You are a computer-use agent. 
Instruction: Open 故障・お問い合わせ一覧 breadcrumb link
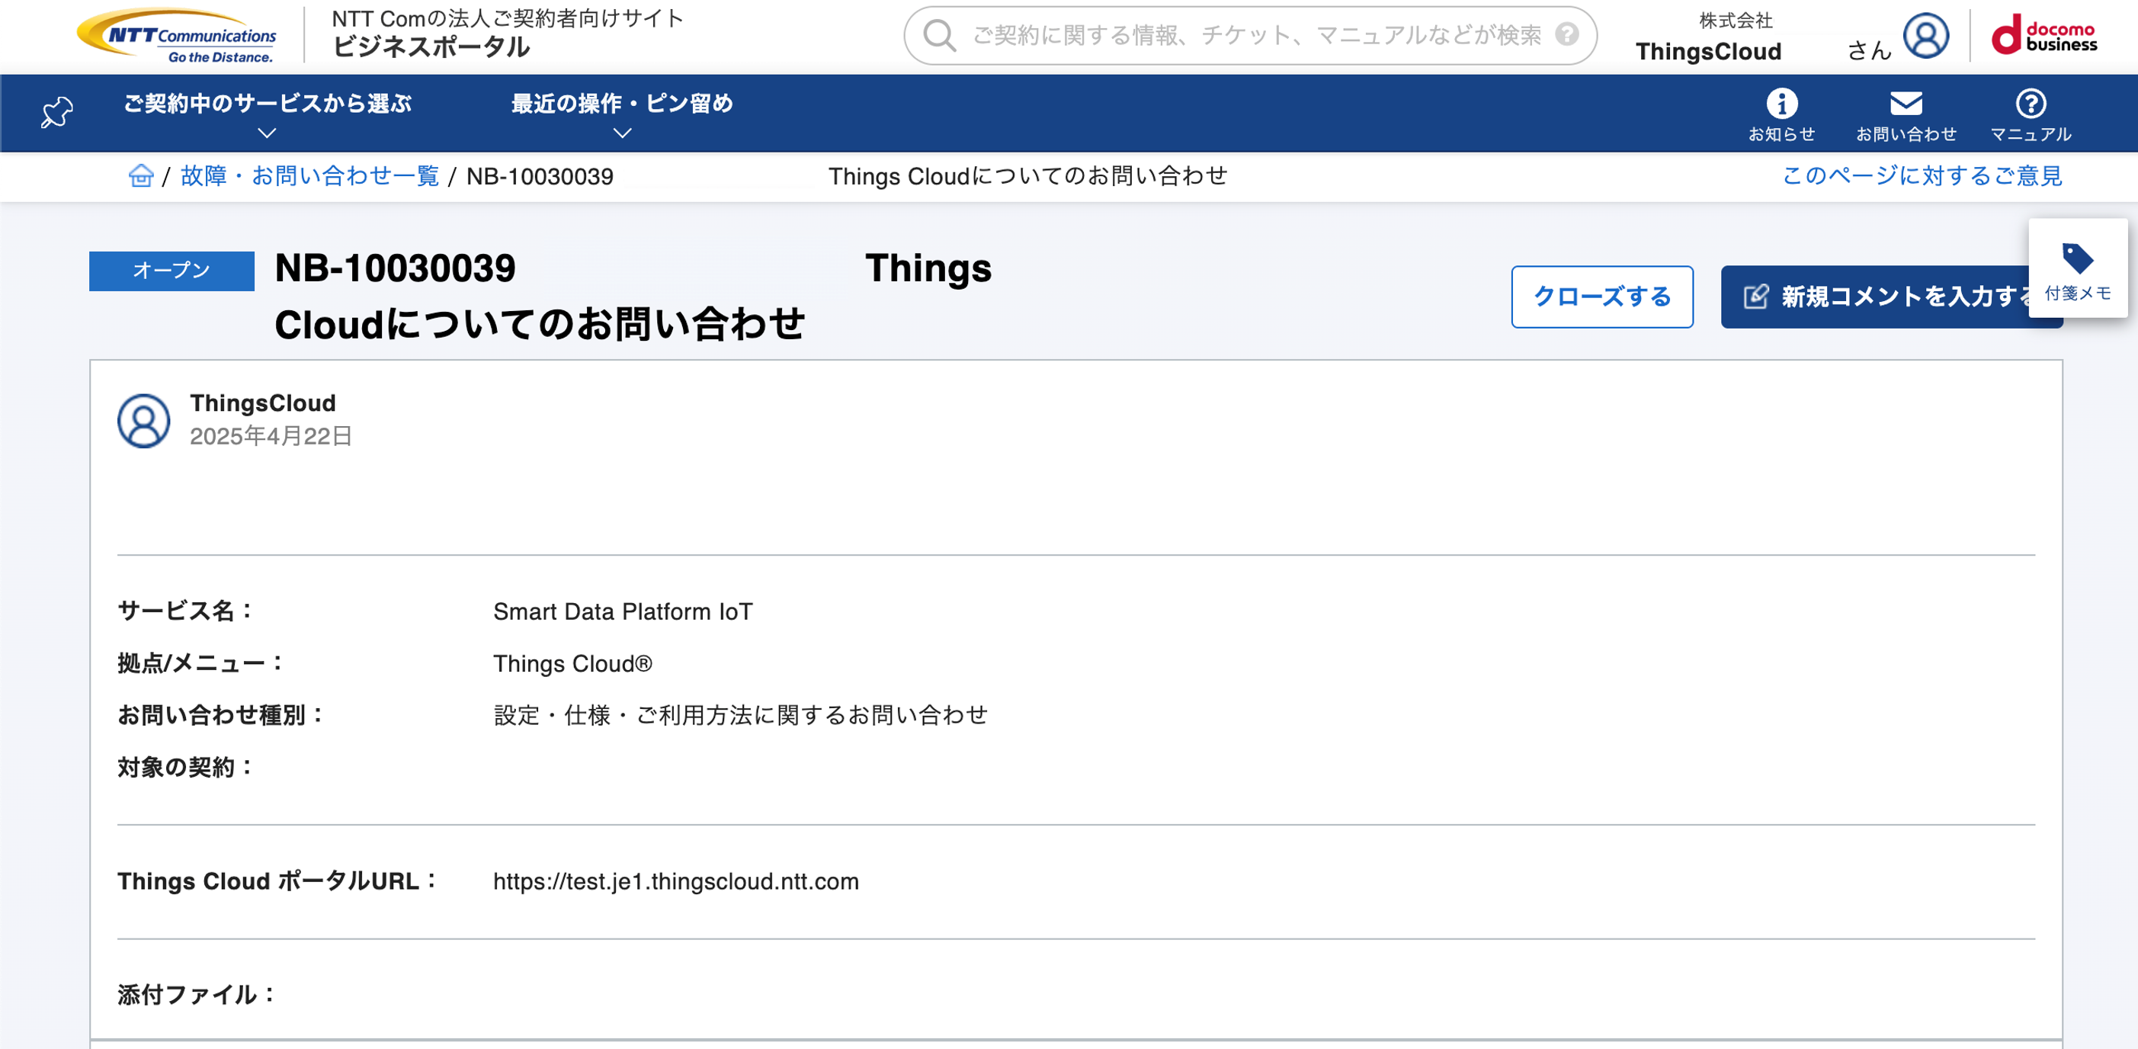coord(309,176)
